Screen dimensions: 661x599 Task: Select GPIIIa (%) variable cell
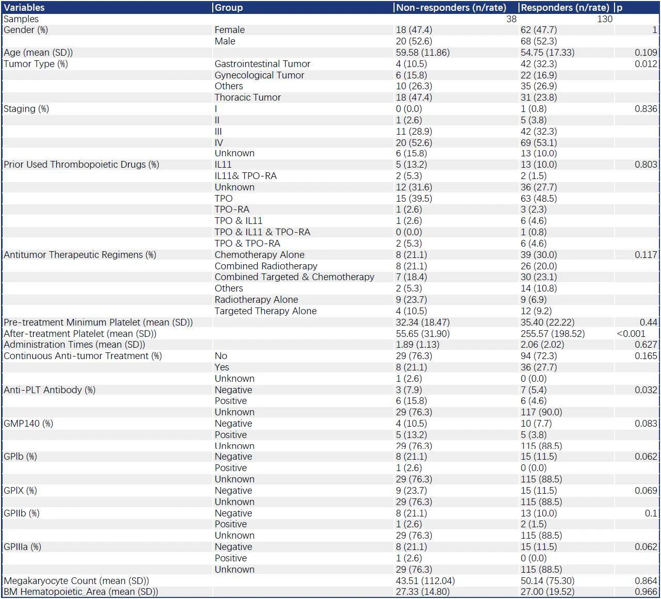[23, 547]
